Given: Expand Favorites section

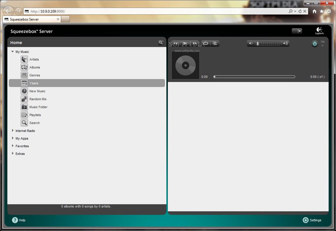Looking at the screenshot, I should [13, 146].
